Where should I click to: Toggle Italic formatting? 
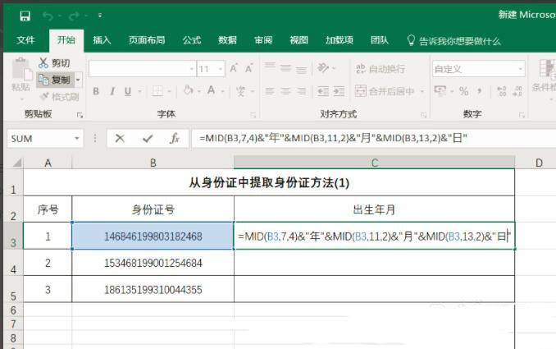click(x=112, y=91)
